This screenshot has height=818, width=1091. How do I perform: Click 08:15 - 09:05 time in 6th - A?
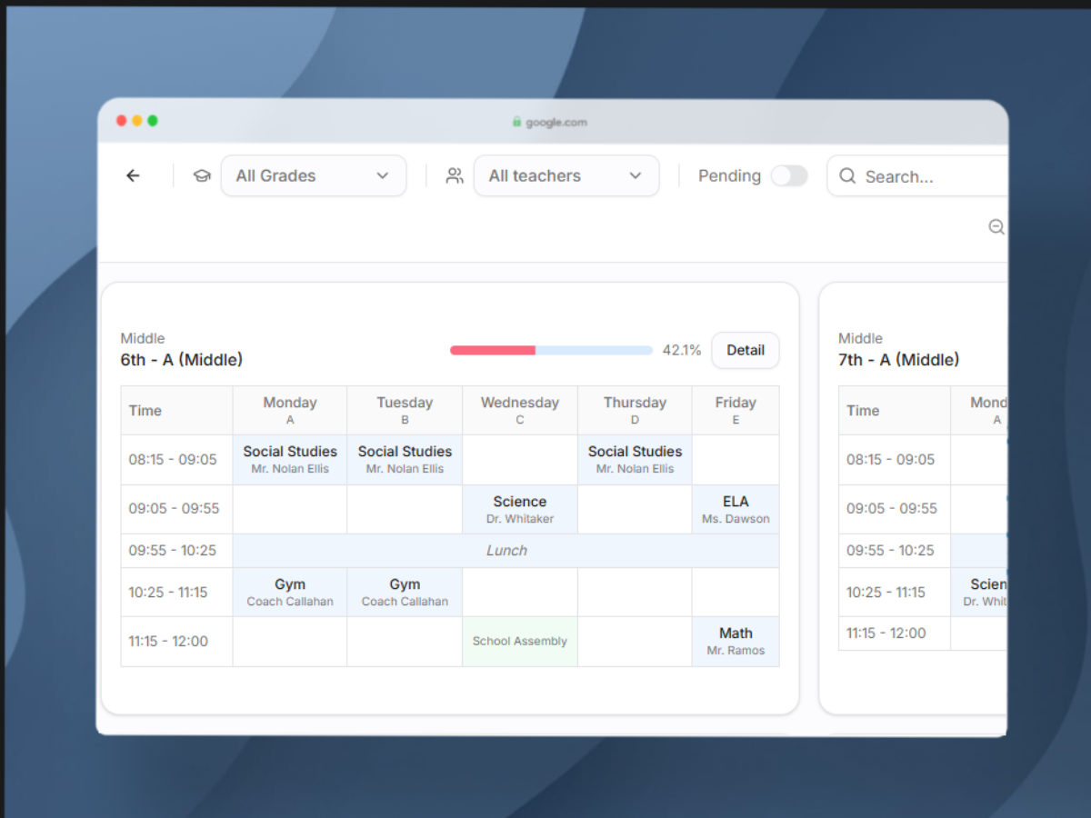point(173,460)
